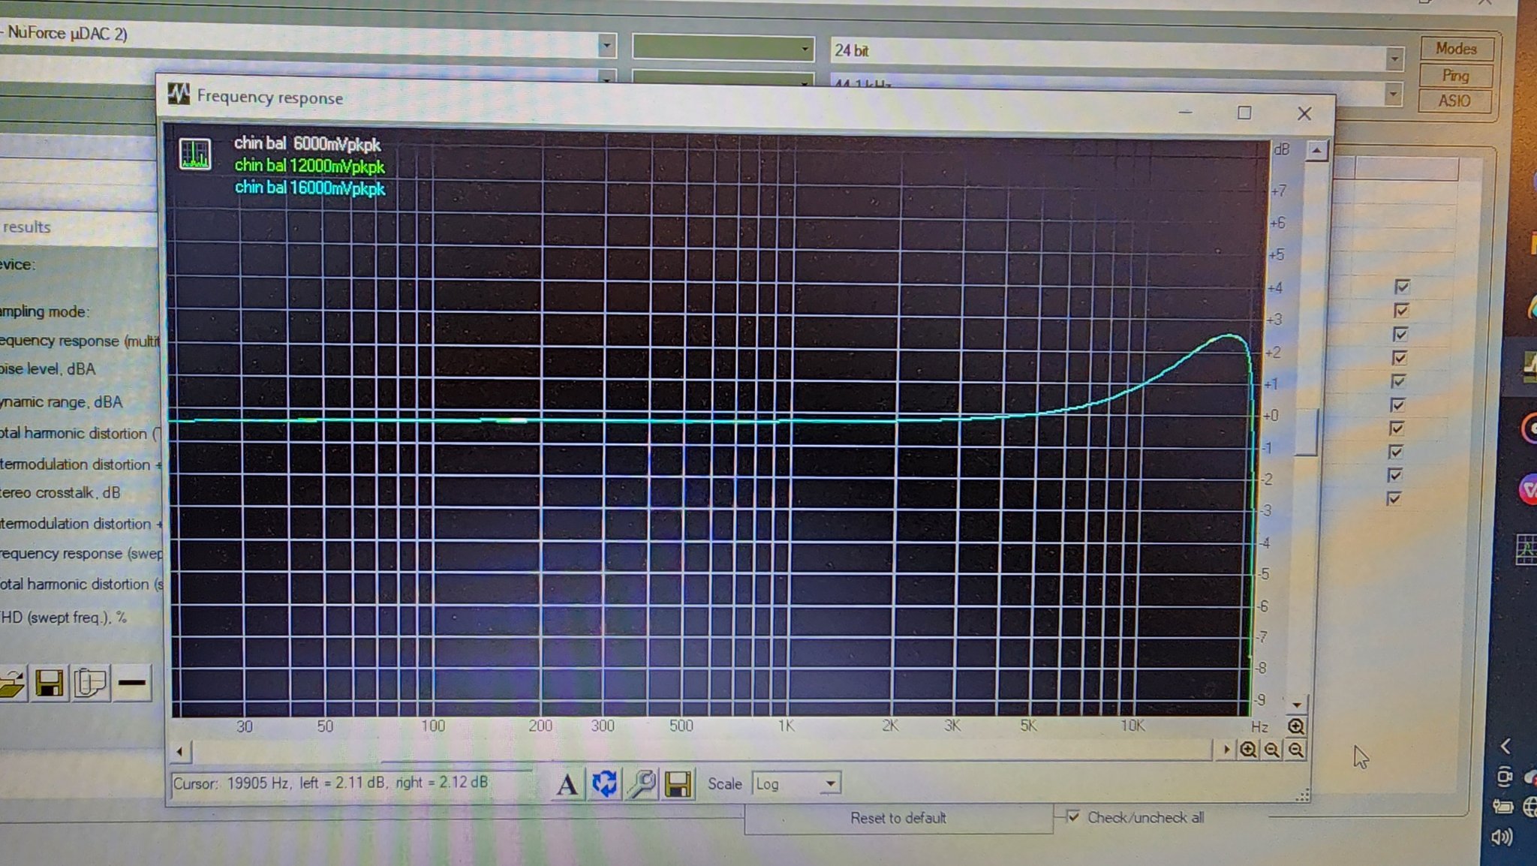Click the vertical scrollbar thumb on graph's right
This screenshot has width=1537, height=866.
tap(1307, 431)
